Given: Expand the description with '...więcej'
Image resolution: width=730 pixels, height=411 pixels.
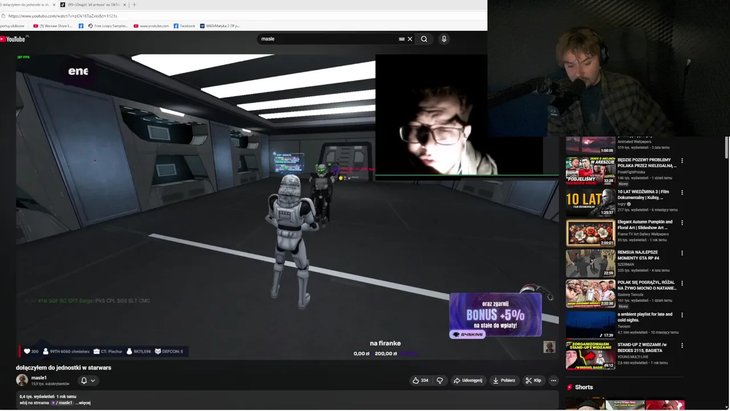Looking at the screenshot, I should click(x=83, y=403).
